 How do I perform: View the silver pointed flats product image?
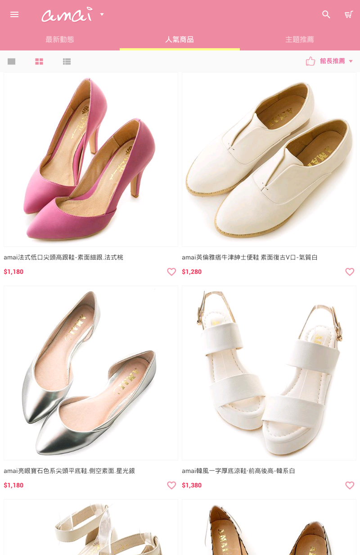click(91, 373)
